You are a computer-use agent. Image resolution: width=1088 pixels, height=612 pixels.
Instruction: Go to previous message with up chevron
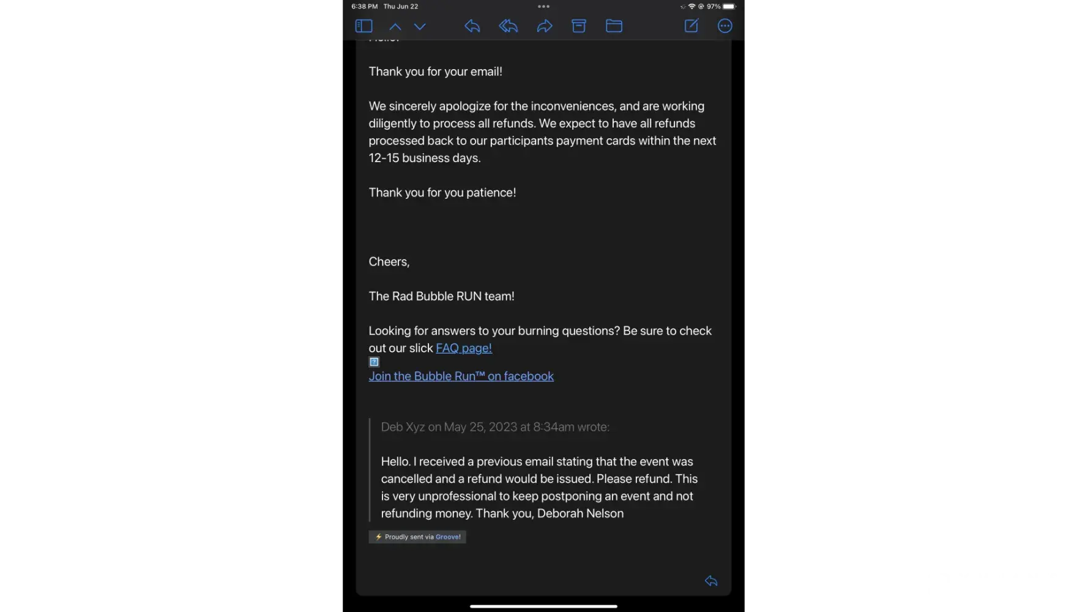(x=395, y=26)
